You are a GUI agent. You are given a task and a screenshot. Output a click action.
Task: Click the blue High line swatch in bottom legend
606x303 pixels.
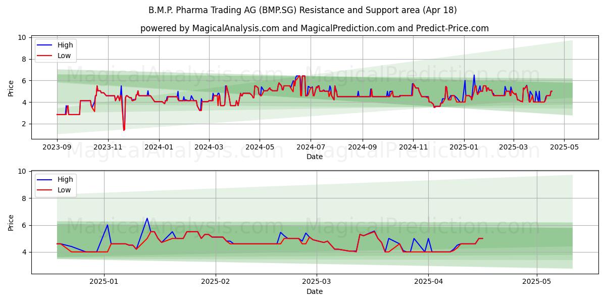tap(45, 180)
